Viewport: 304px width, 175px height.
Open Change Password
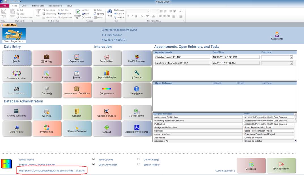77,129
